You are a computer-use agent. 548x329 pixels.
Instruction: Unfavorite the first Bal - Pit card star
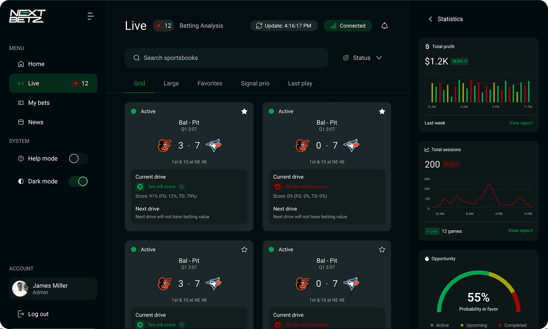(x=244, y=111)
